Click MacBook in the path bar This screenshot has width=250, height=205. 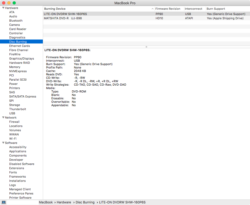pyautogui.click(x=46, y=202)
